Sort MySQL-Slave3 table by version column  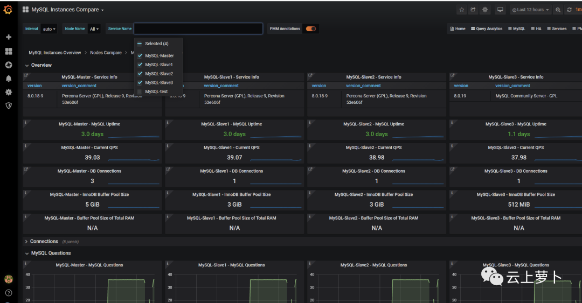pyautogui.click(x=461, y=86)
